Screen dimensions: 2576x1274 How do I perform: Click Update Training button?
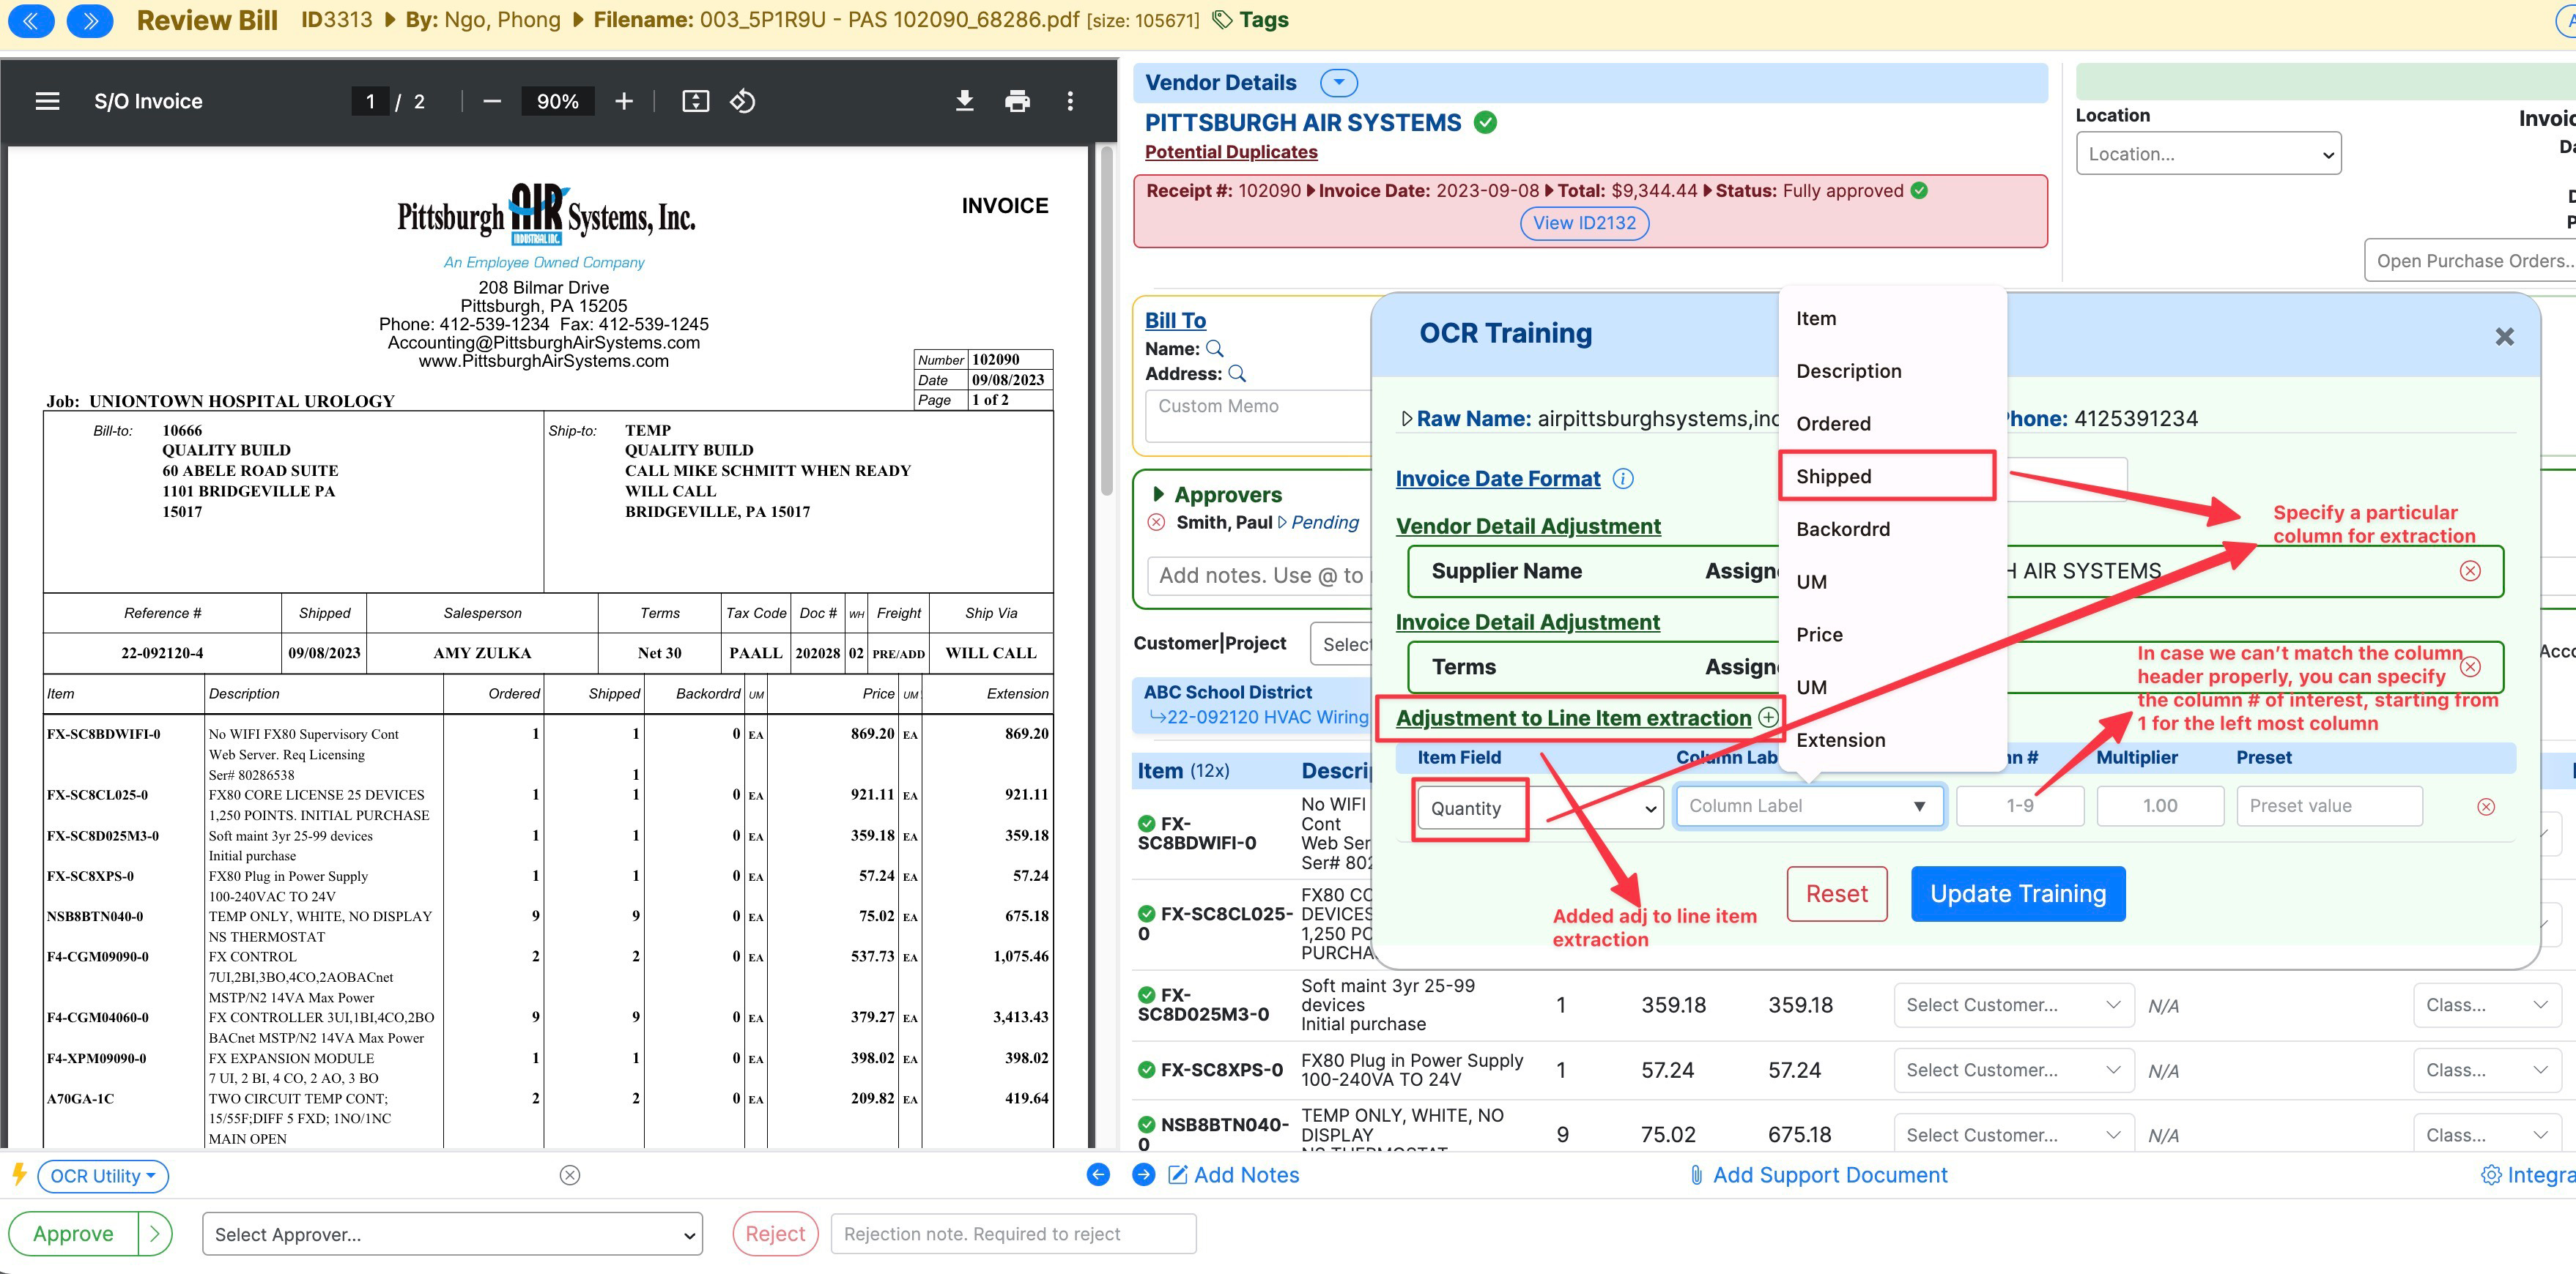point(2017,893)
